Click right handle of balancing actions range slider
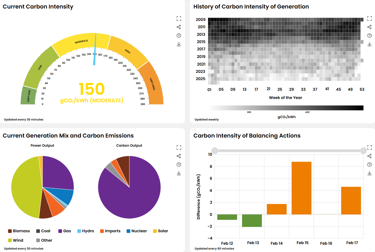Screen dimensions: 375x252 pyautogui.click(x=363, y=151)
